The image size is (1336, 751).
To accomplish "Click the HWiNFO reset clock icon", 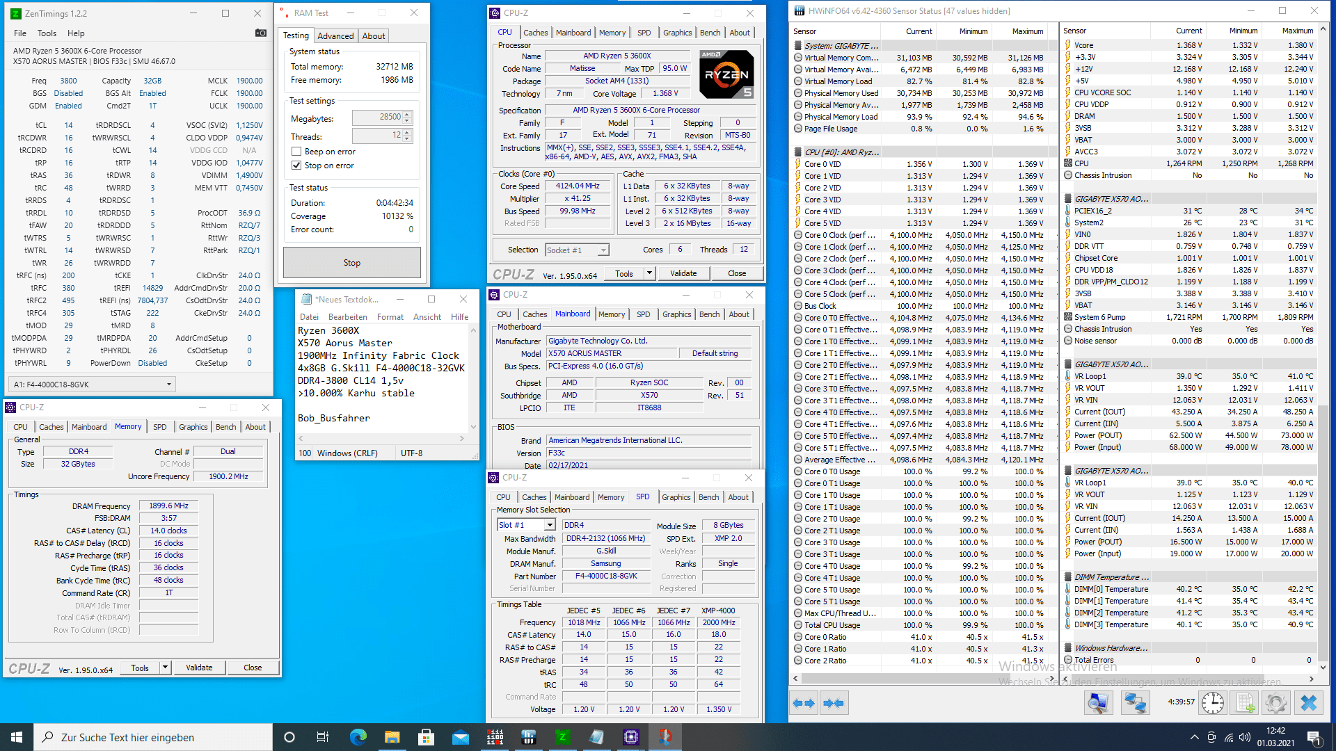I will pyautogui.click(x=1213, y=703).
